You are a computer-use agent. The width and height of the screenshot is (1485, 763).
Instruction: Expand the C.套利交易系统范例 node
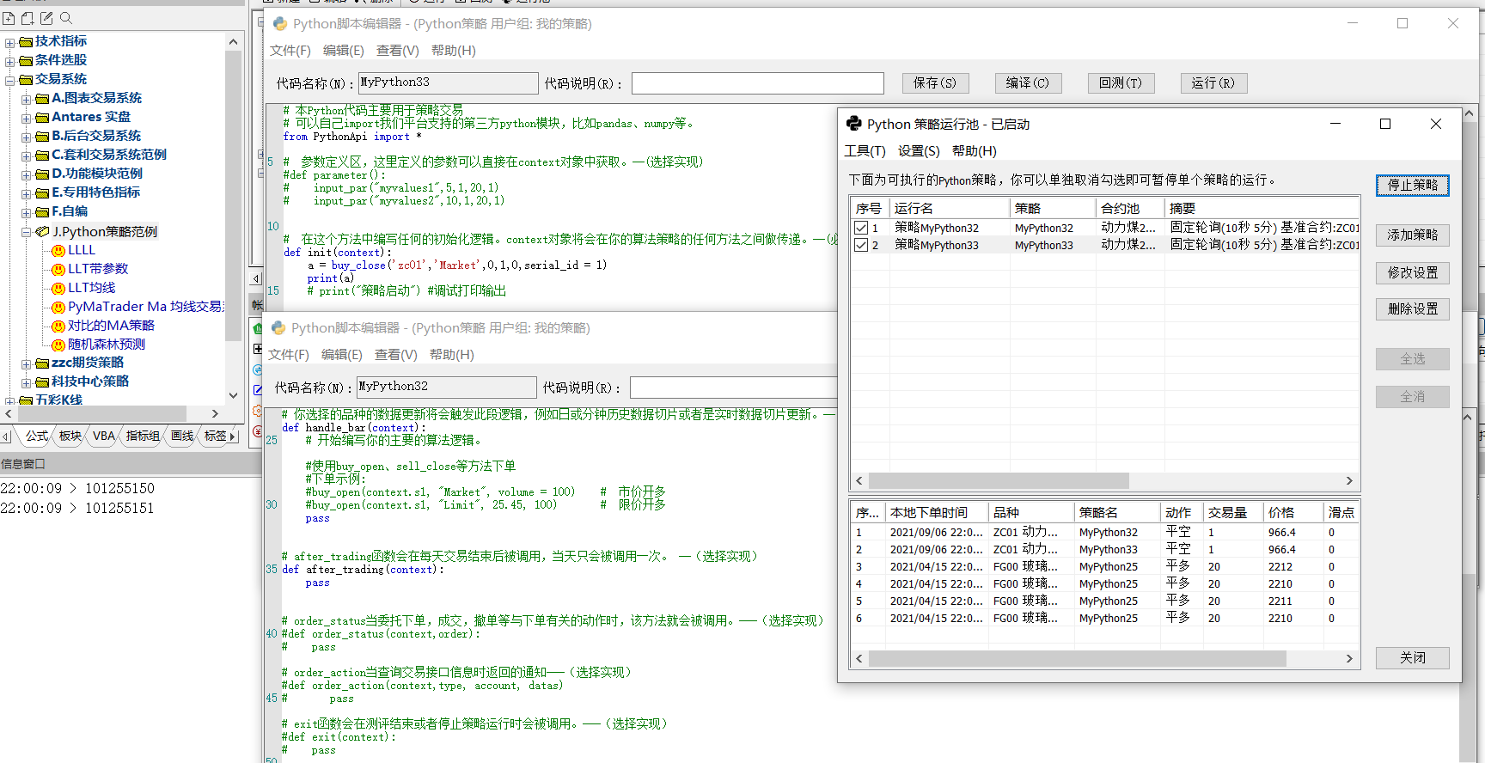(x=26, y=156)
